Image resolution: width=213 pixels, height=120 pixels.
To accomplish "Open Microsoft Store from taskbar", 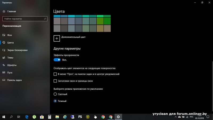I will click(x=42, y=117).
